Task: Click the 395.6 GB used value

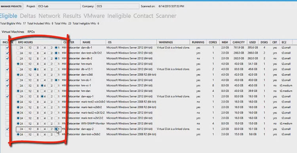Action: pyautogui.click(x=253, y=48)
